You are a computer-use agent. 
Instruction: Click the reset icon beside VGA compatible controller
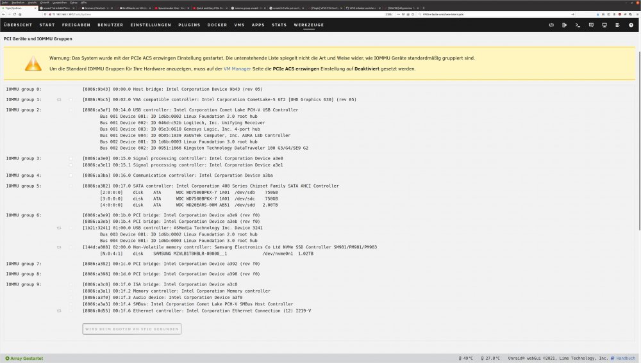(59, 100)
